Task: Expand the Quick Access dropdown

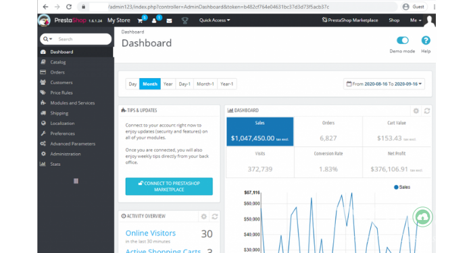Action: [214, 20]
